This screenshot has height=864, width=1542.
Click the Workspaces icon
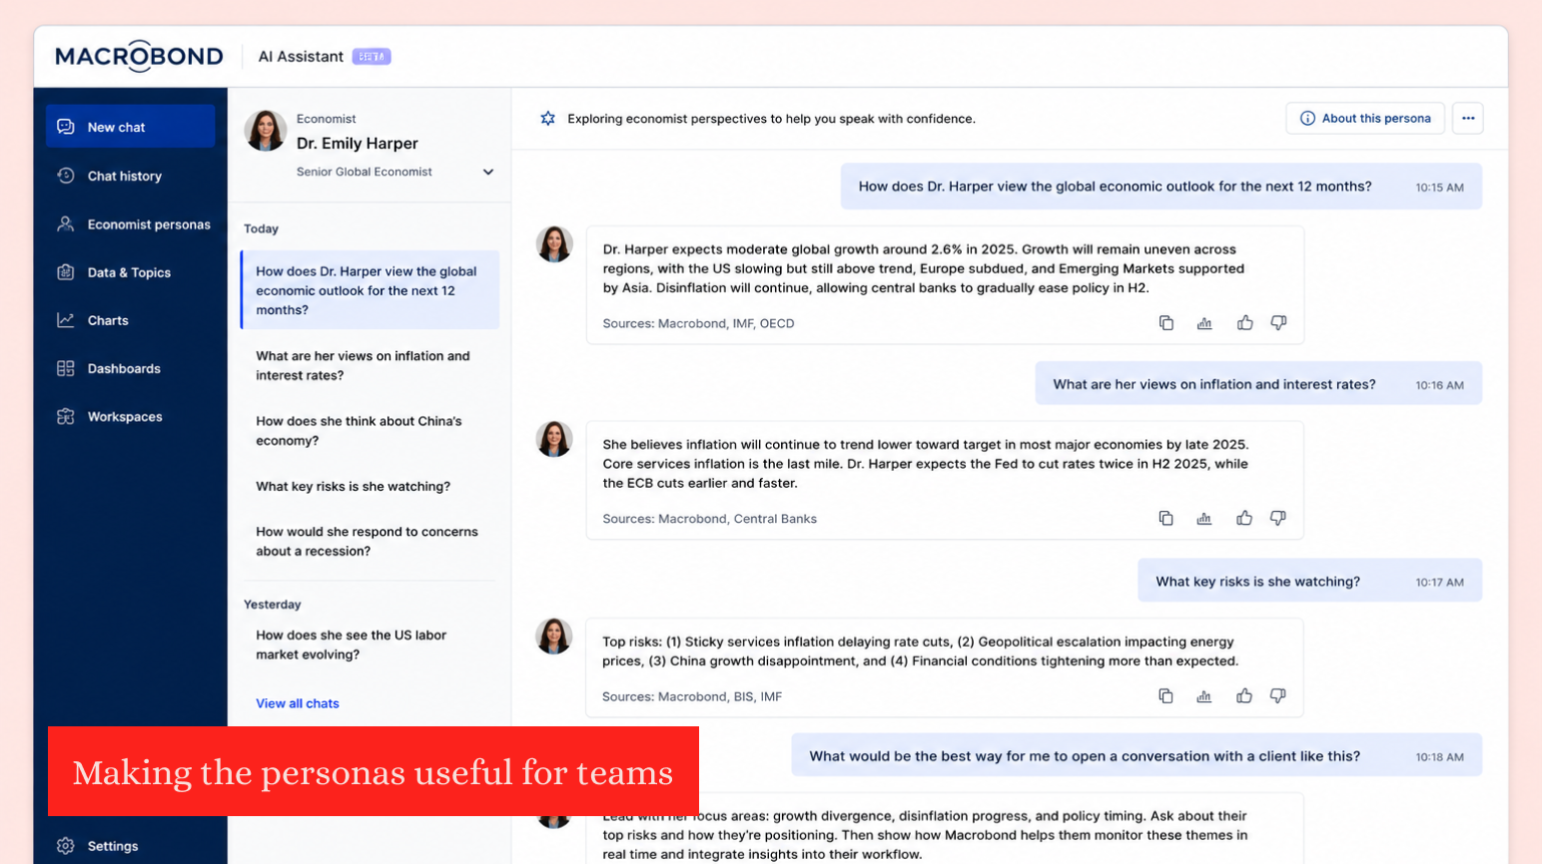click(x=66, y=416)
